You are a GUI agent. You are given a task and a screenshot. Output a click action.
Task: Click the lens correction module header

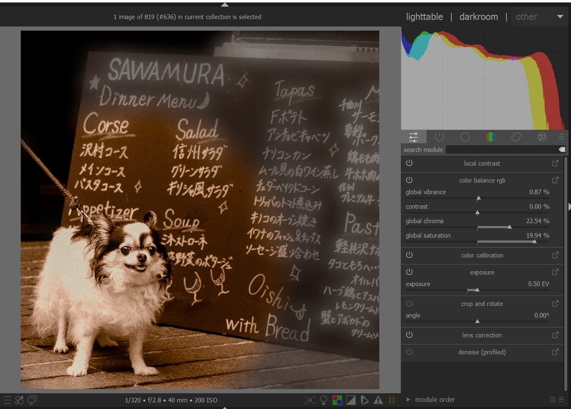point(482,335)
